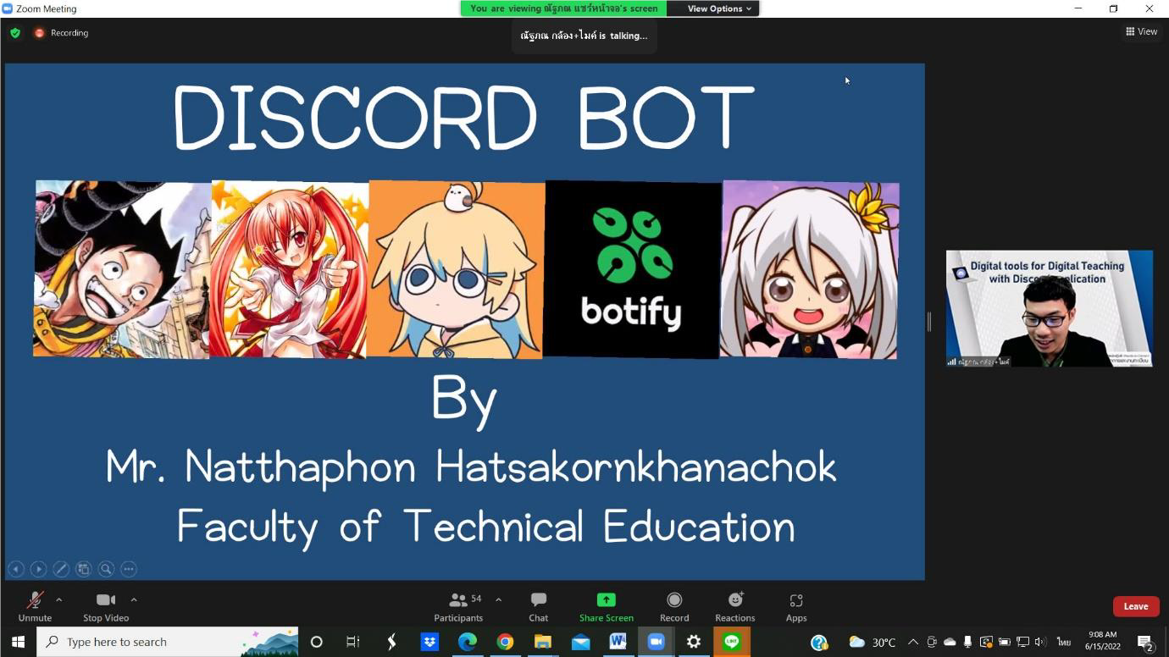The height and width of the screenshot is (657, 1169).
Task: Click the speaker's video thumbnail
Action: click(x=1050, y=308)
